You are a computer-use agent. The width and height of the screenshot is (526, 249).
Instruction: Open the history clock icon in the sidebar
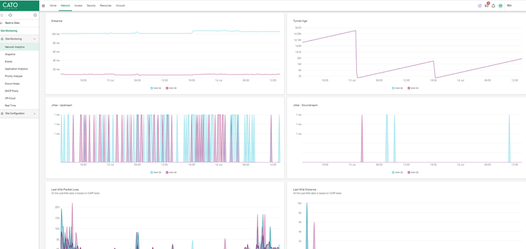point(10,15)
